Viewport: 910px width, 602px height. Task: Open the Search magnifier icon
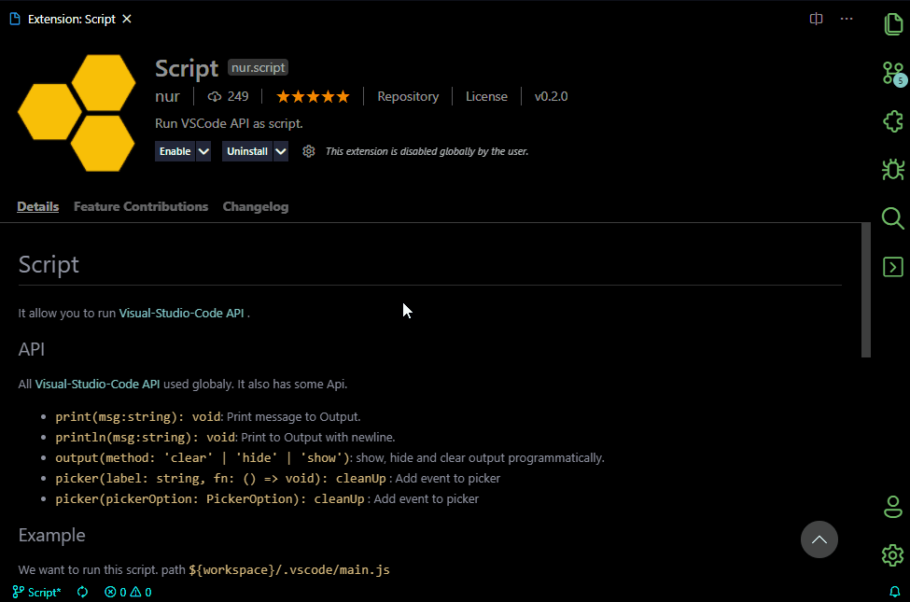(892, 218)
